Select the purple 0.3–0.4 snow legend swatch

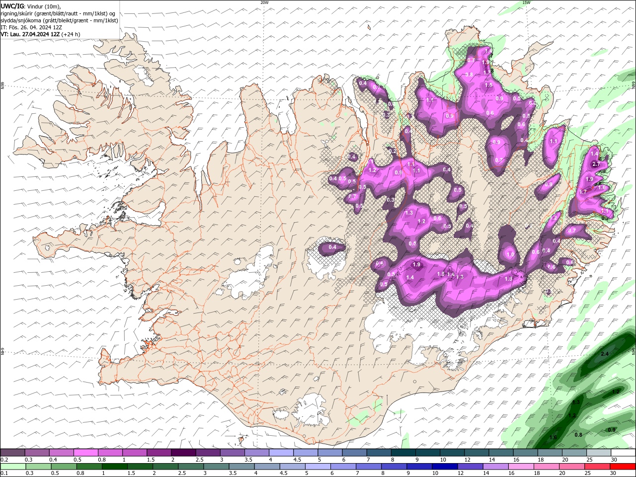click(x=37, y=453)
